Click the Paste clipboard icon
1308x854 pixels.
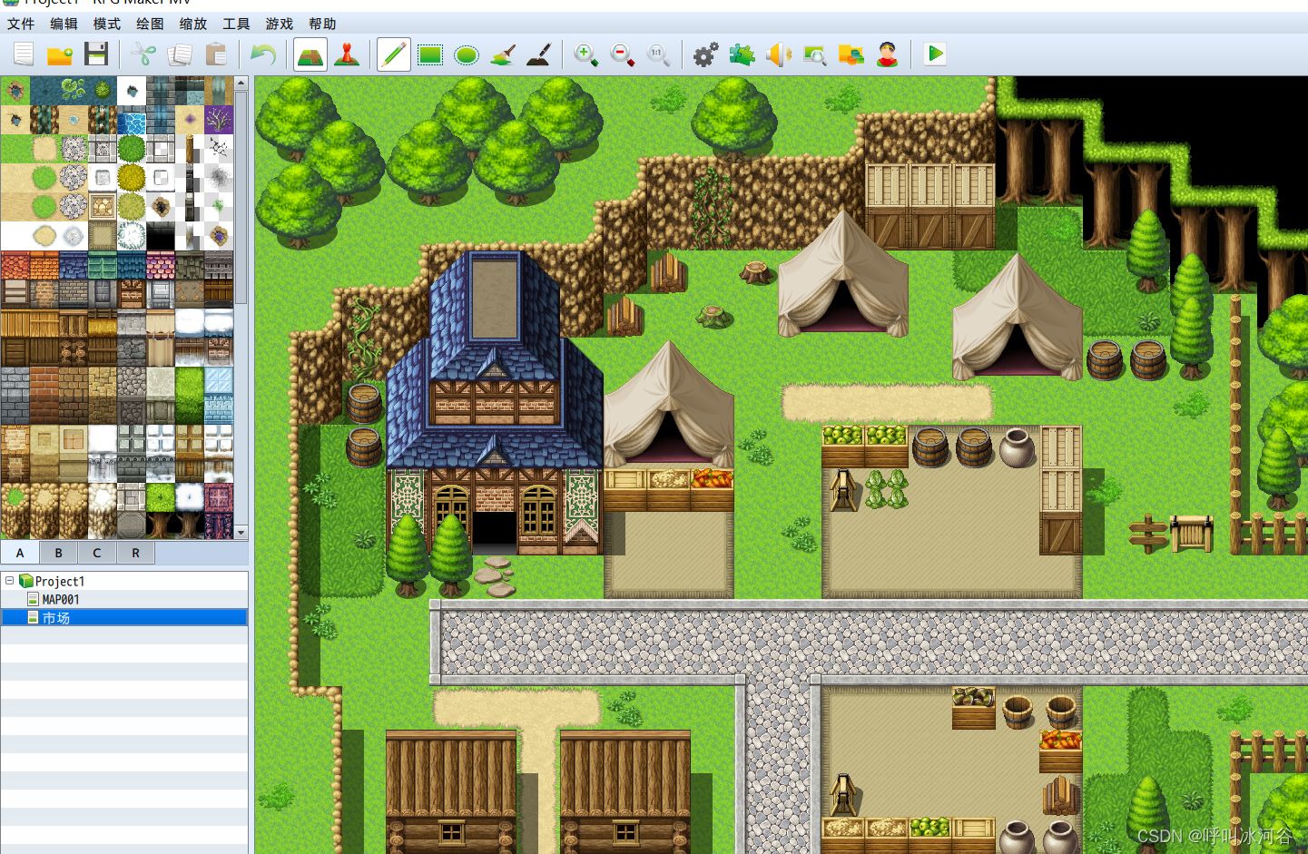click(x=216, y=54)
